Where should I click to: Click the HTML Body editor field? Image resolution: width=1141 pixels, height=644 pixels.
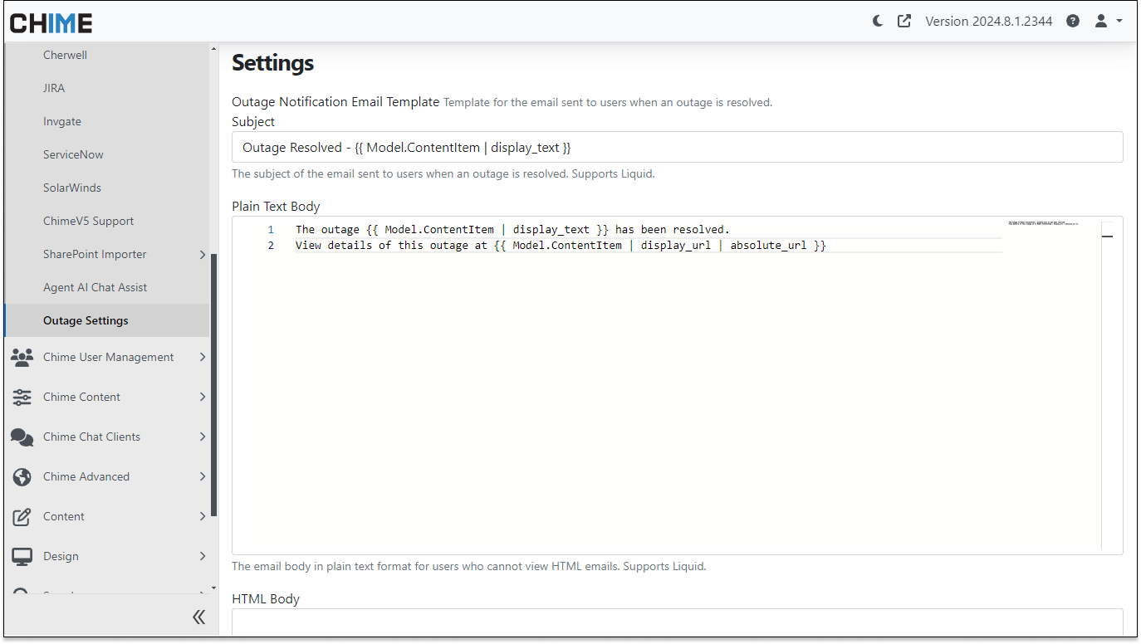(677, 622)
